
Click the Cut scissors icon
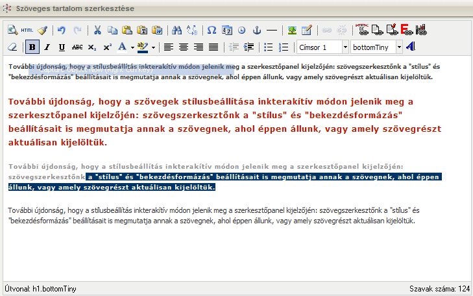point(97,30)
